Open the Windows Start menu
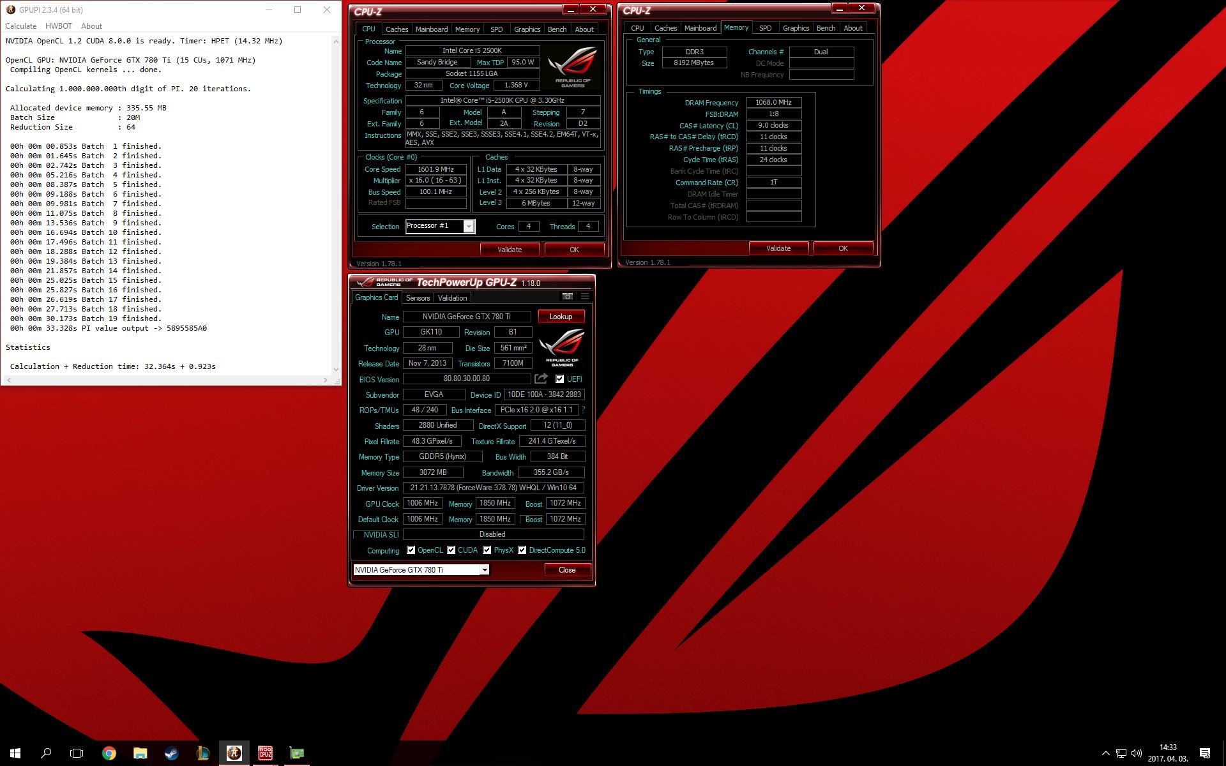The height and width of the screenshot is (766, 1226). (15, 753)
